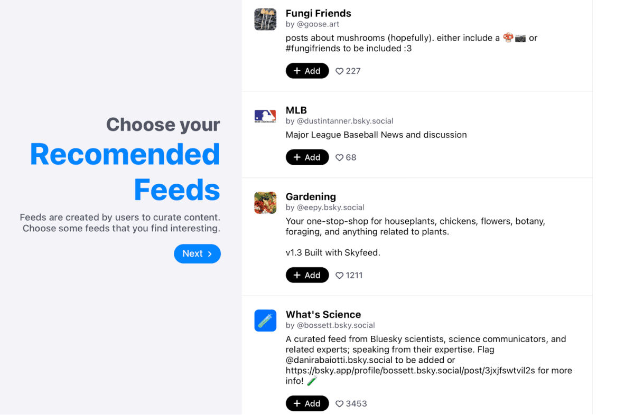The height and width of the screenshot is (415, 634).
Task: Click the Gardening feed heart icon
Action: point(339,275)
